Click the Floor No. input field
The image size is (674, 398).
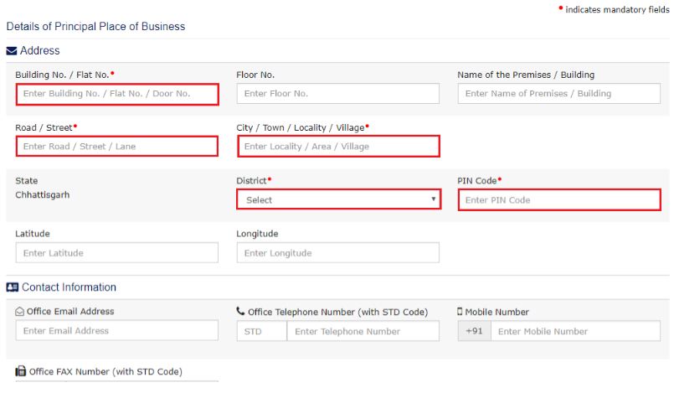[x=338, y=94]
